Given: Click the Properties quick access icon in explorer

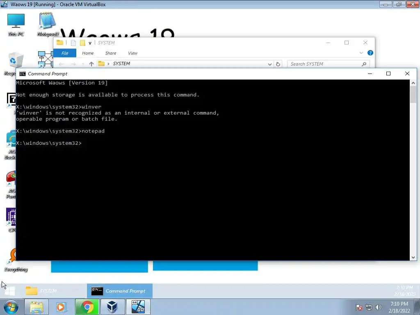Looking at the screenshot, I should point(73,43).
